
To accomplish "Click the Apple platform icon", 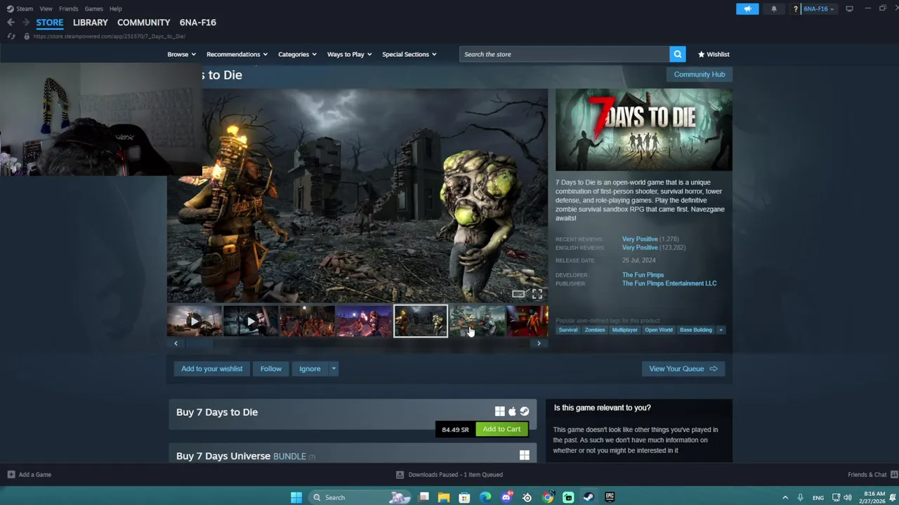I will [512, 412].
